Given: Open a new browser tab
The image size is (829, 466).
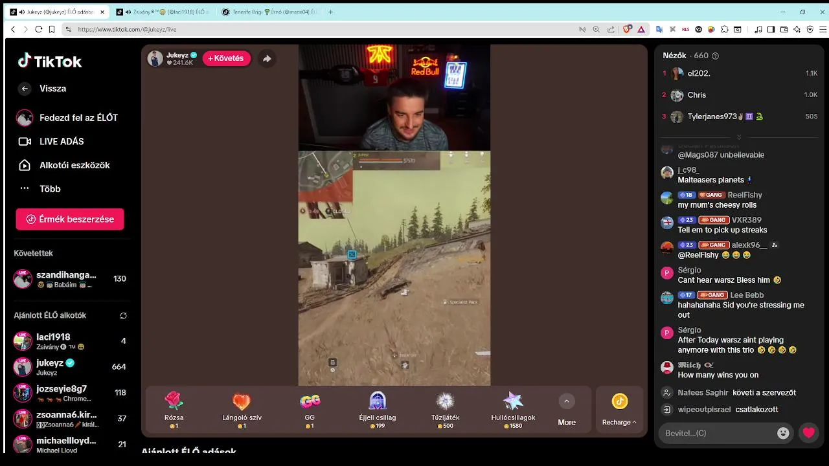Looking at the screenshot, I should pyautogui.click(x=330, y=12).
